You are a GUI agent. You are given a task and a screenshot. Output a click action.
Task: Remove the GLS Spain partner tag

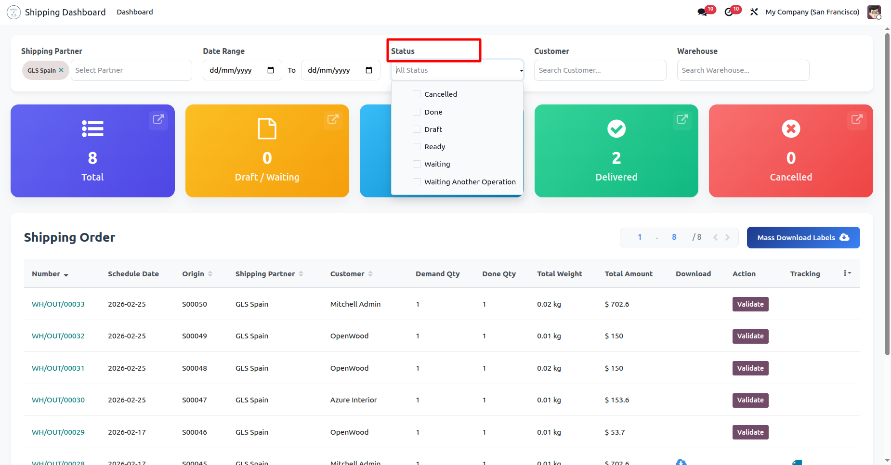(61, 70)
